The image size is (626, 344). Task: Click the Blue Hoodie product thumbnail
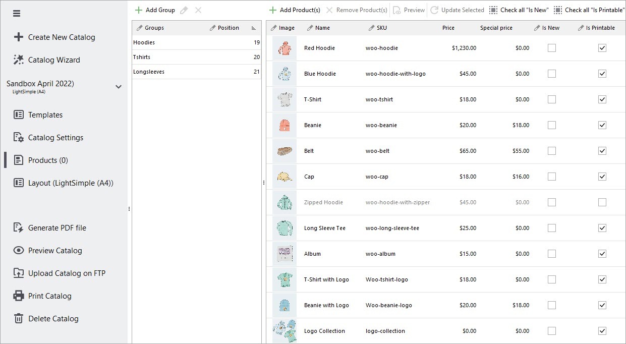click(284, 74)
